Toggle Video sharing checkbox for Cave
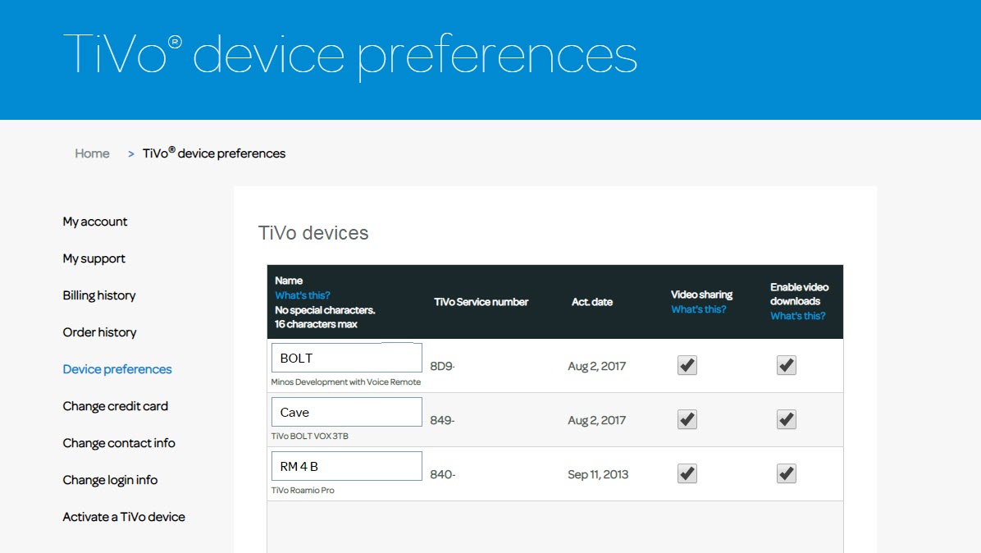 tap(687, 419)
